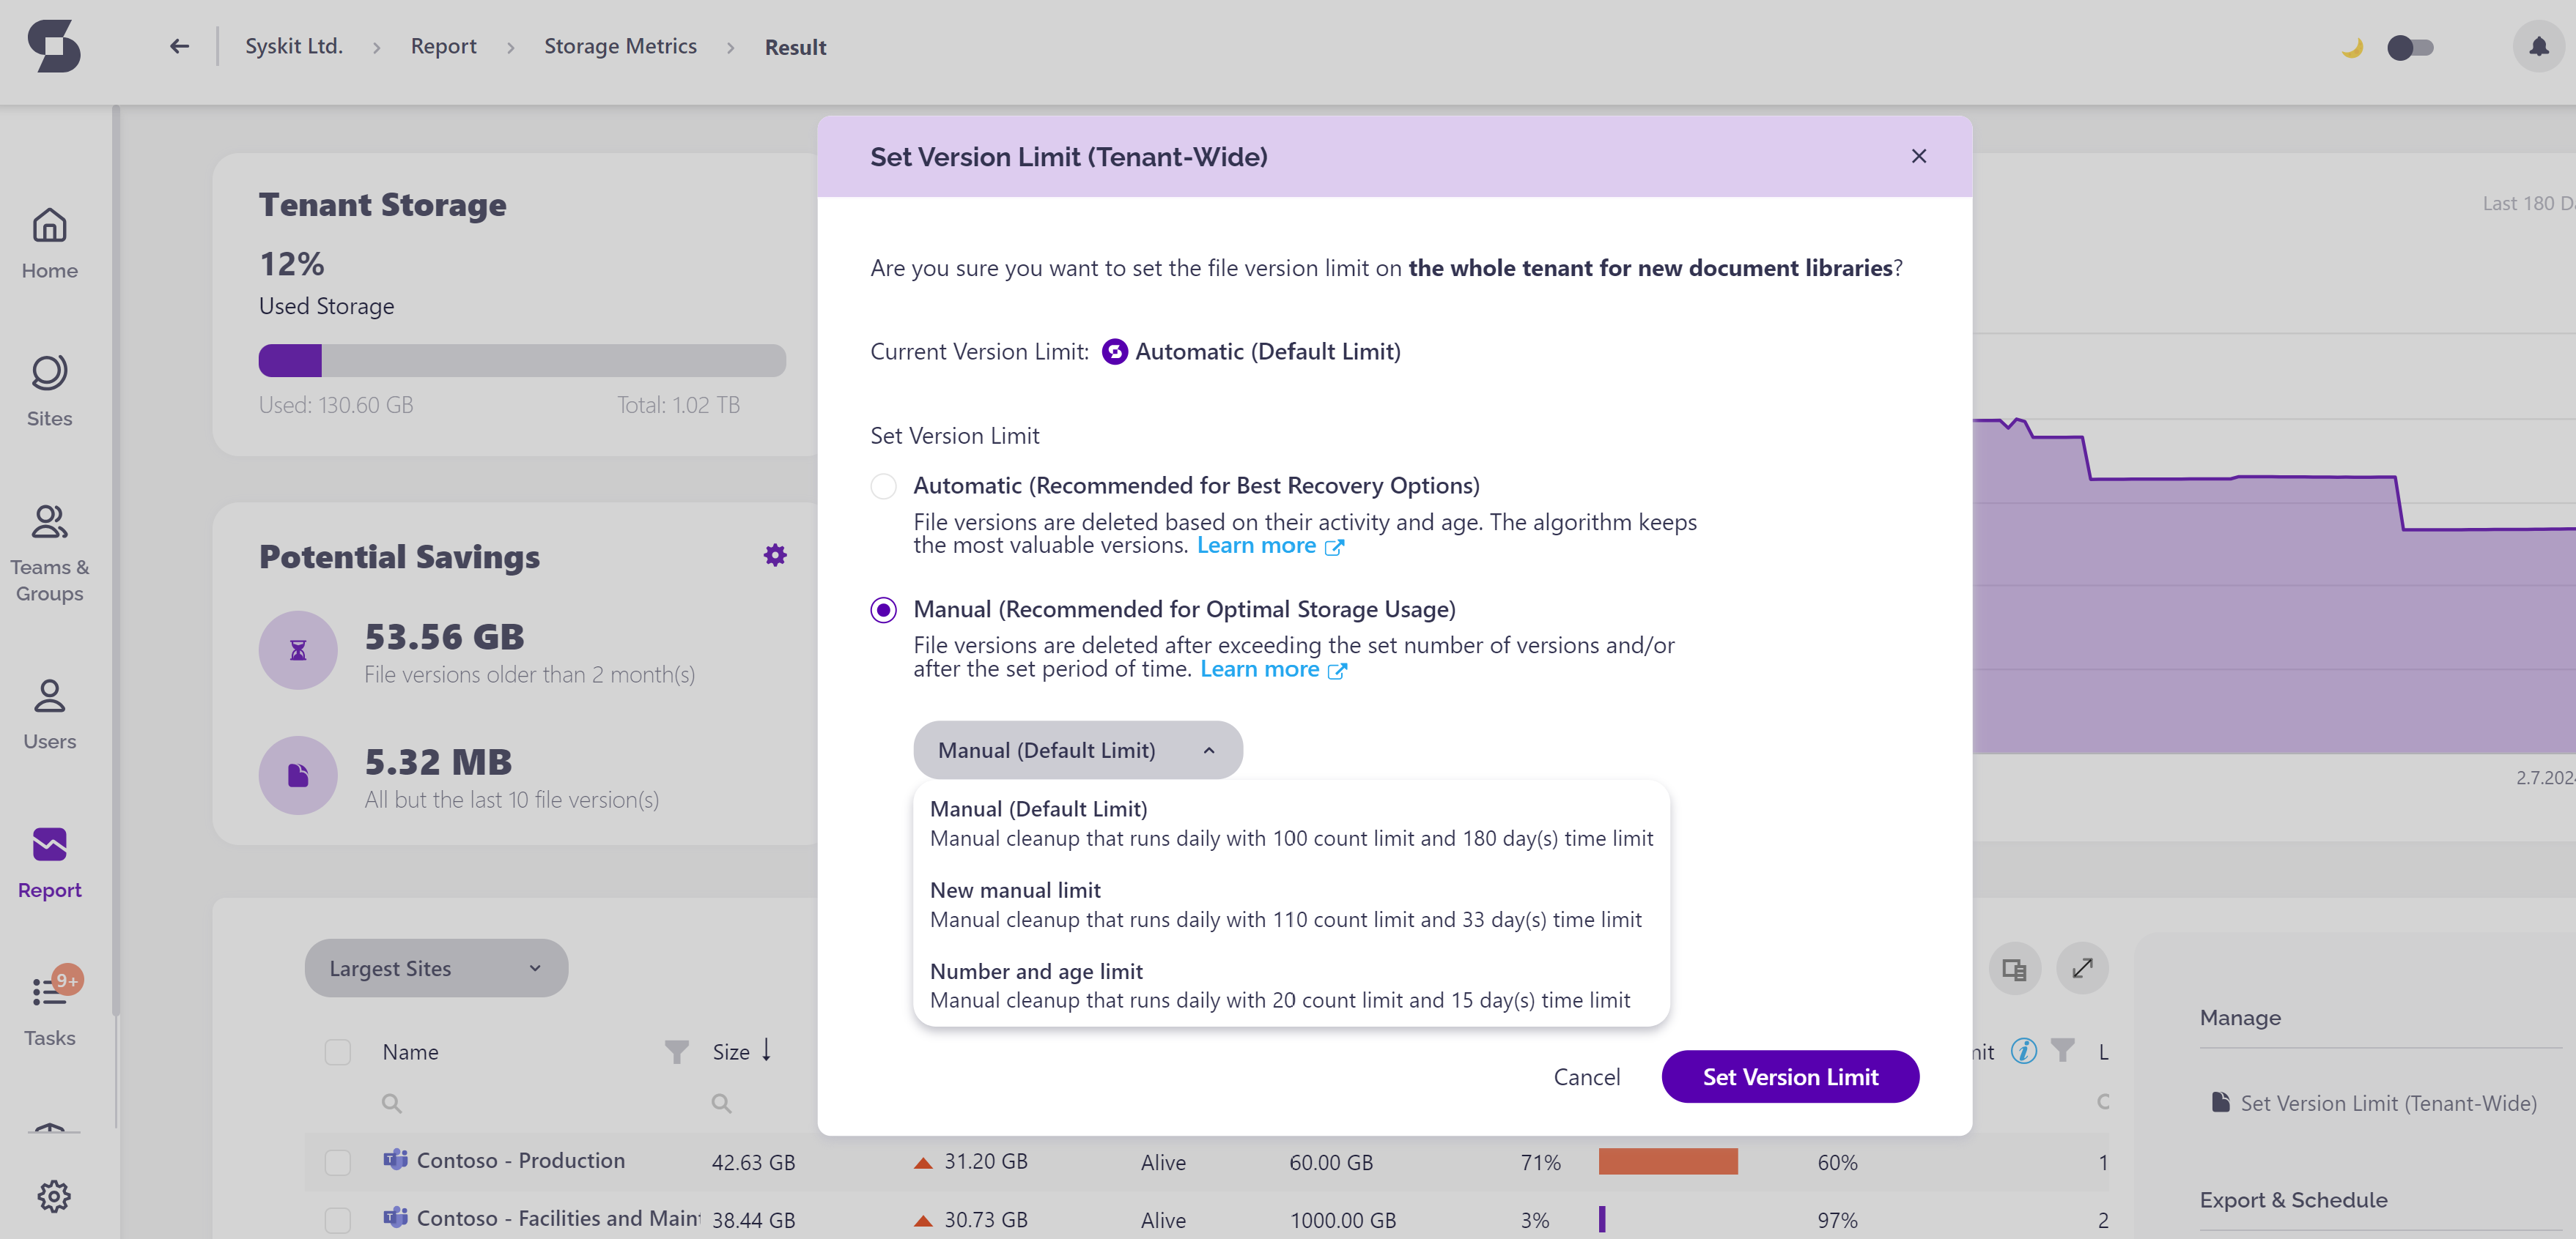The image size is (2576, 1239).
Task: Open Sites in the sidebar
Action: (49, 391)
